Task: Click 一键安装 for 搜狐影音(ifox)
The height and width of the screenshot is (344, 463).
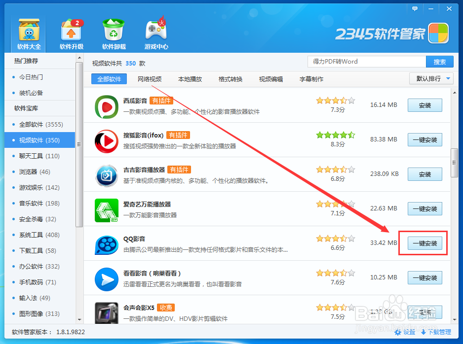Action: pos(425,140)
